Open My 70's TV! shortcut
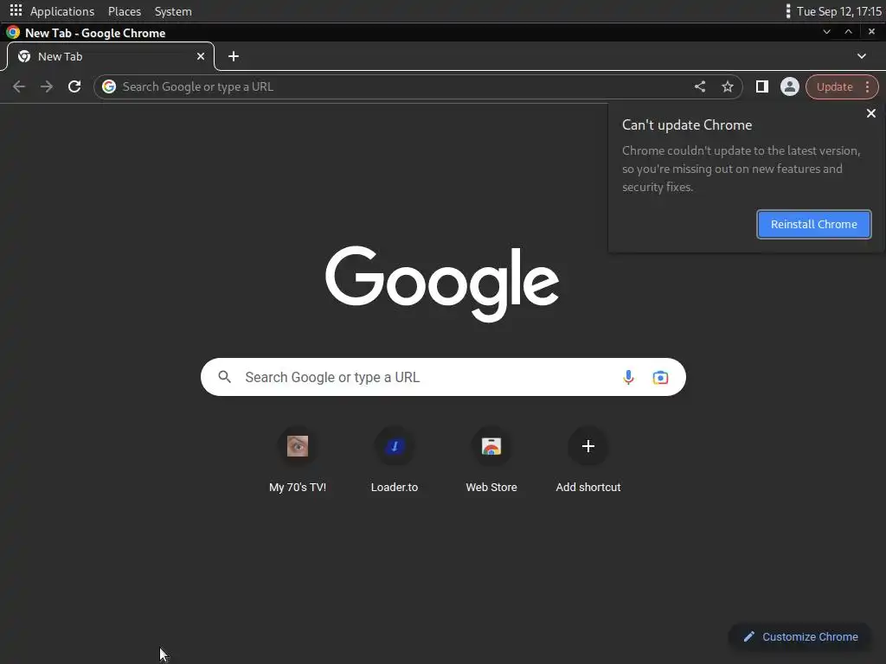Viewport: 886px width, 664px height. [x=298, y=460]
